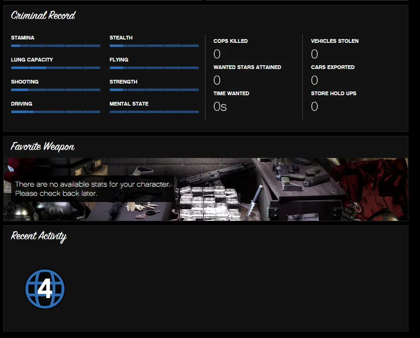
Task: Click the CARS EXPORTED label
Action: click(333, 67)
